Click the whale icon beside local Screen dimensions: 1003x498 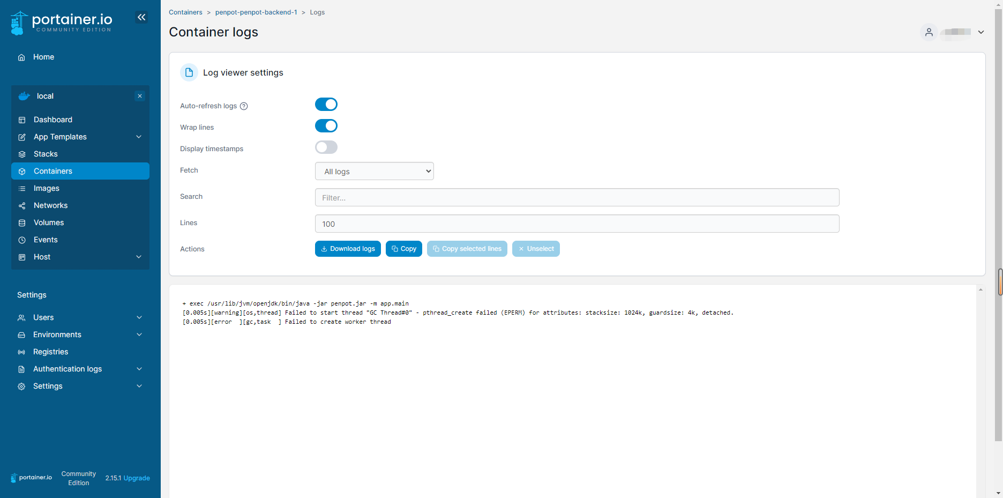click(x=24, y=96)
